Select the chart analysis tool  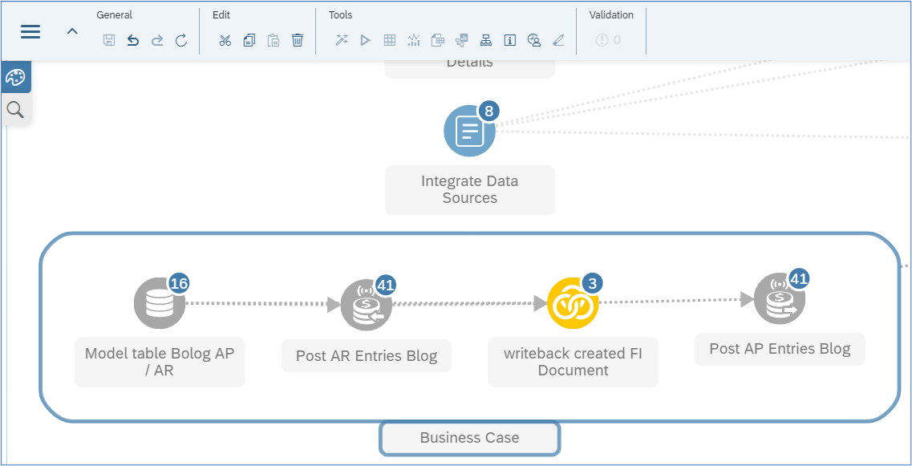click(413, 39)
